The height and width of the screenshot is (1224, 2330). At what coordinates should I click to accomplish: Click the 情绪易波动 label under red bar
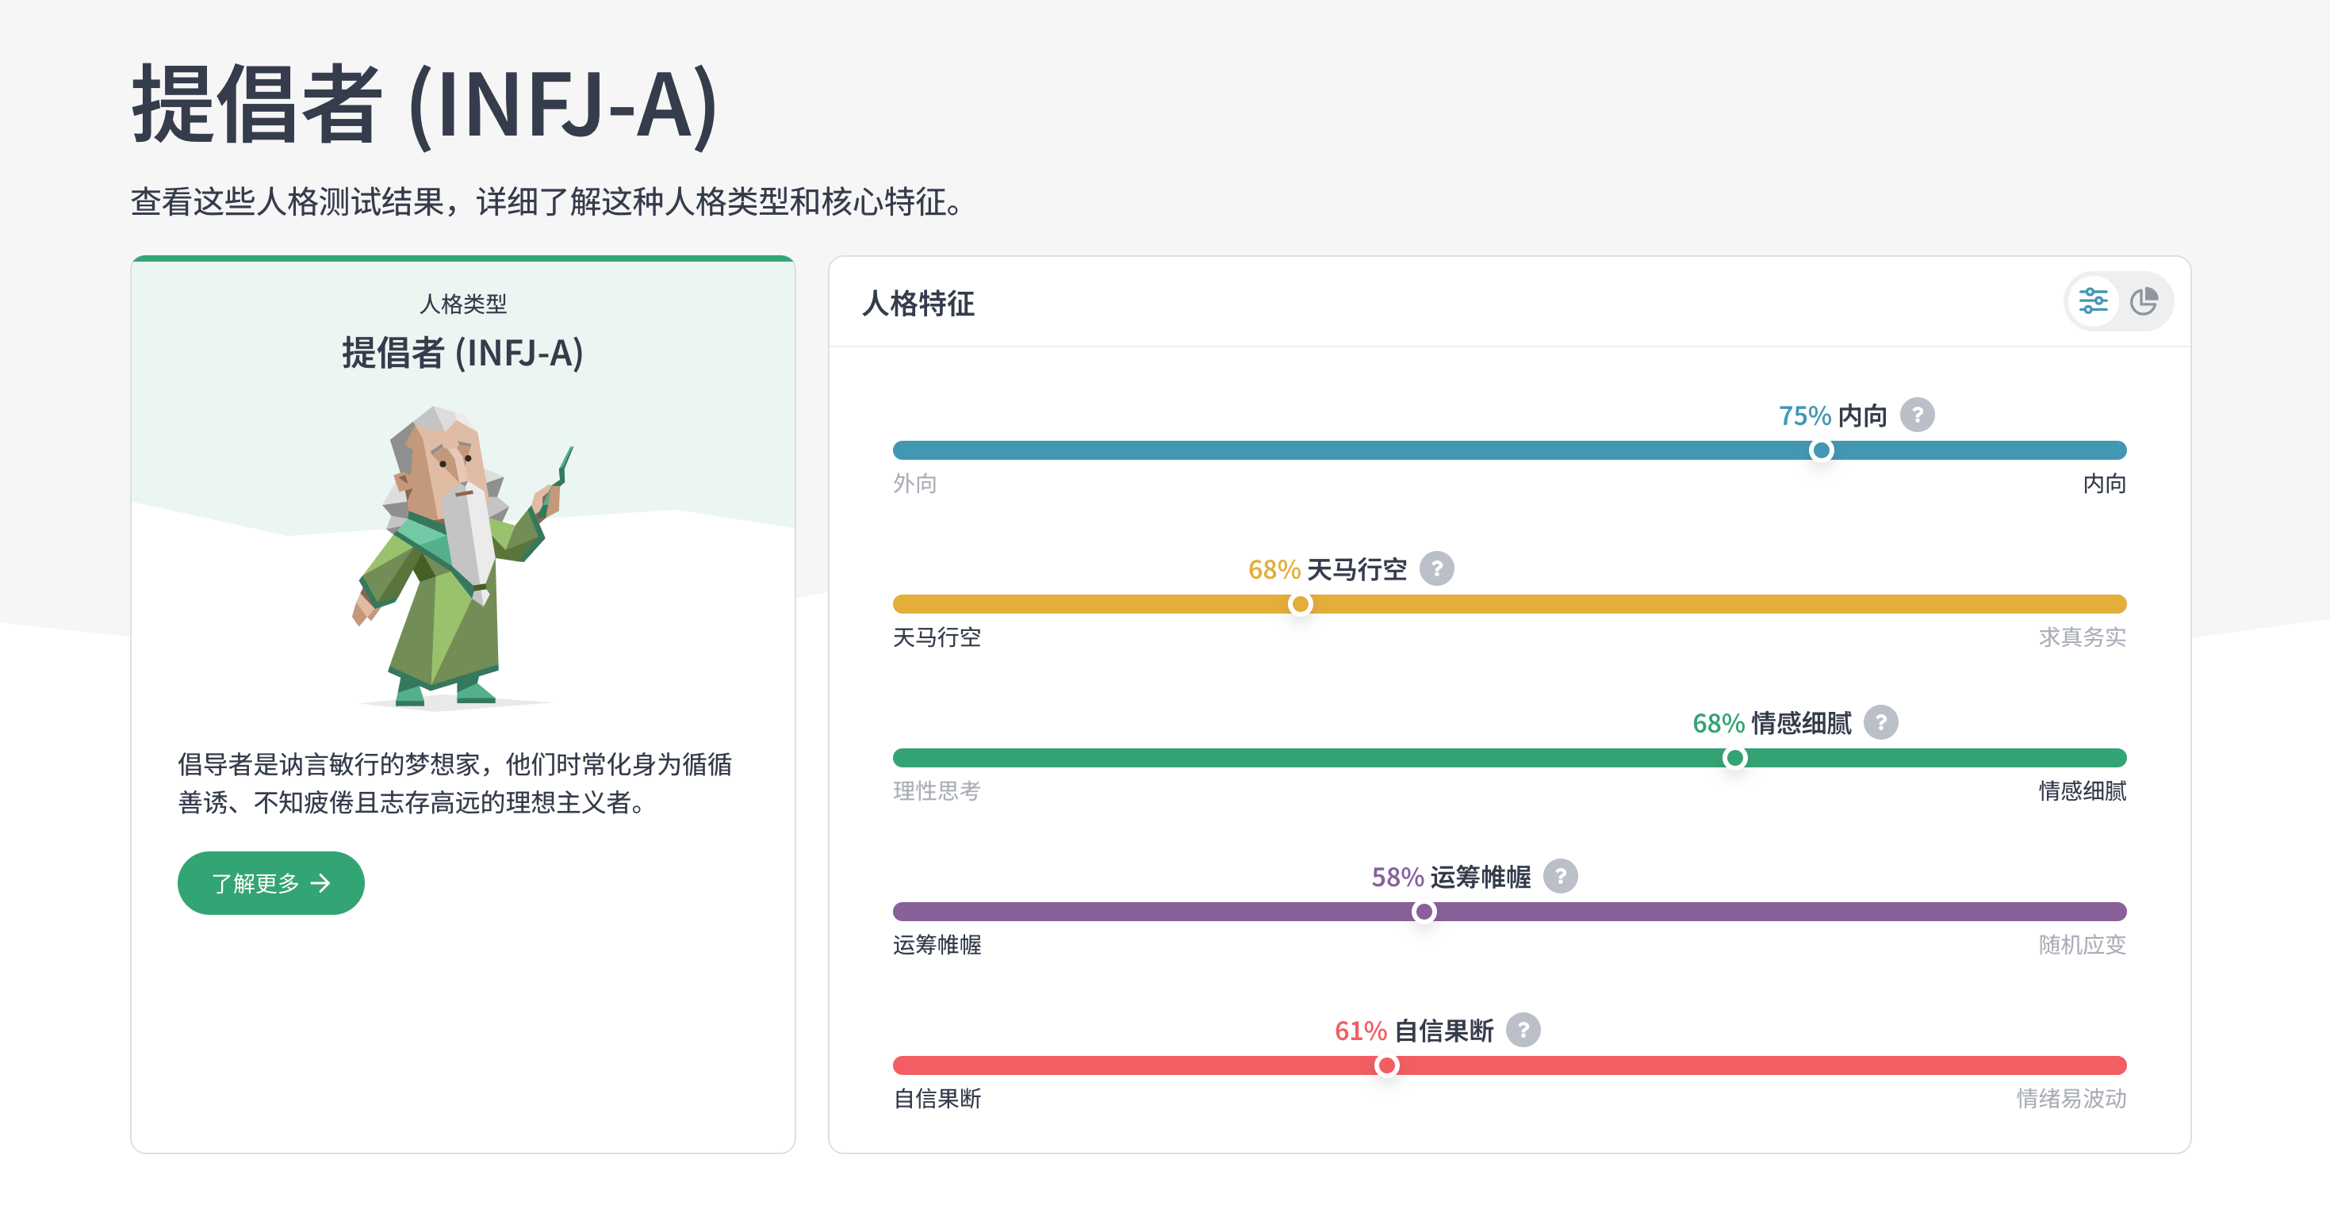[2071, 1098]
